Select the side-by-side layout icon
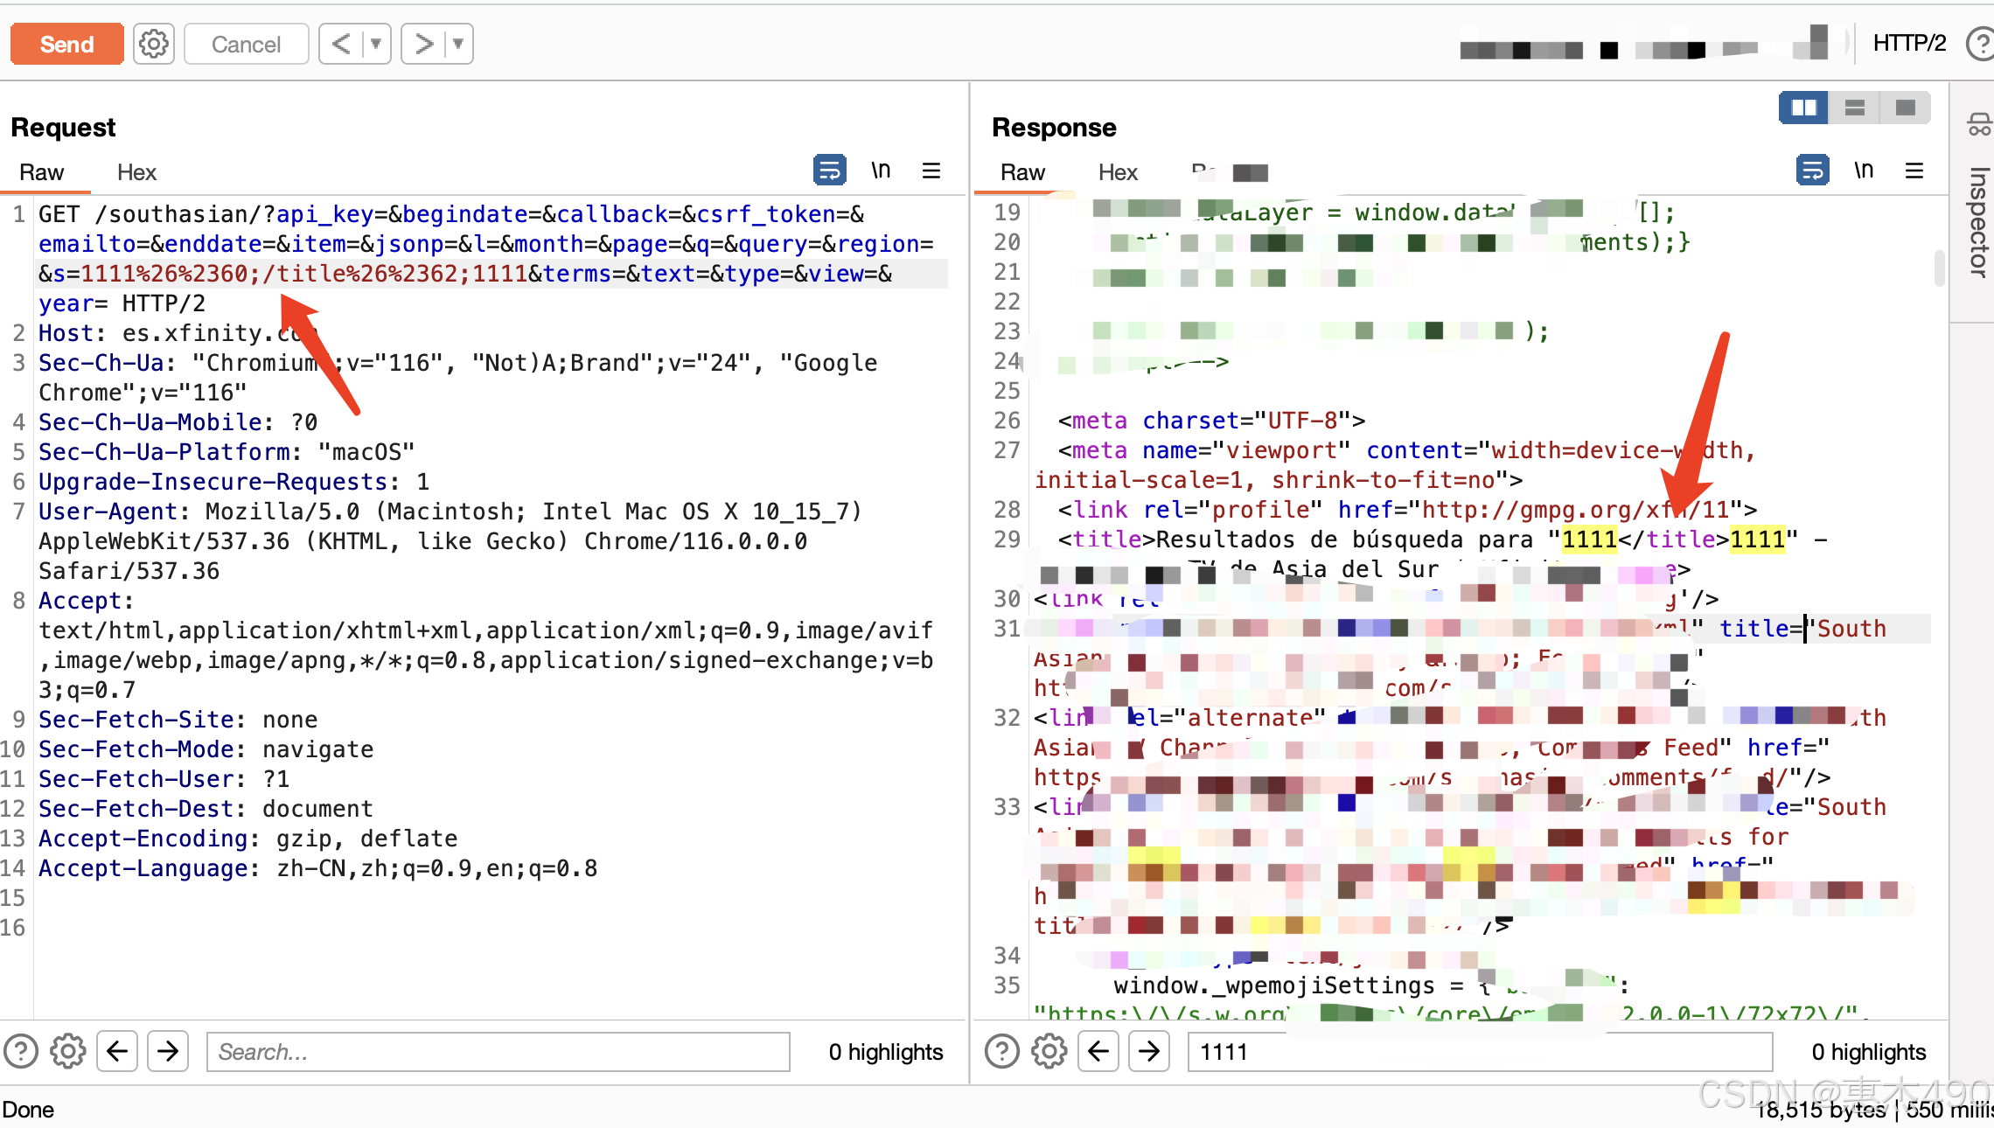 1803,108
